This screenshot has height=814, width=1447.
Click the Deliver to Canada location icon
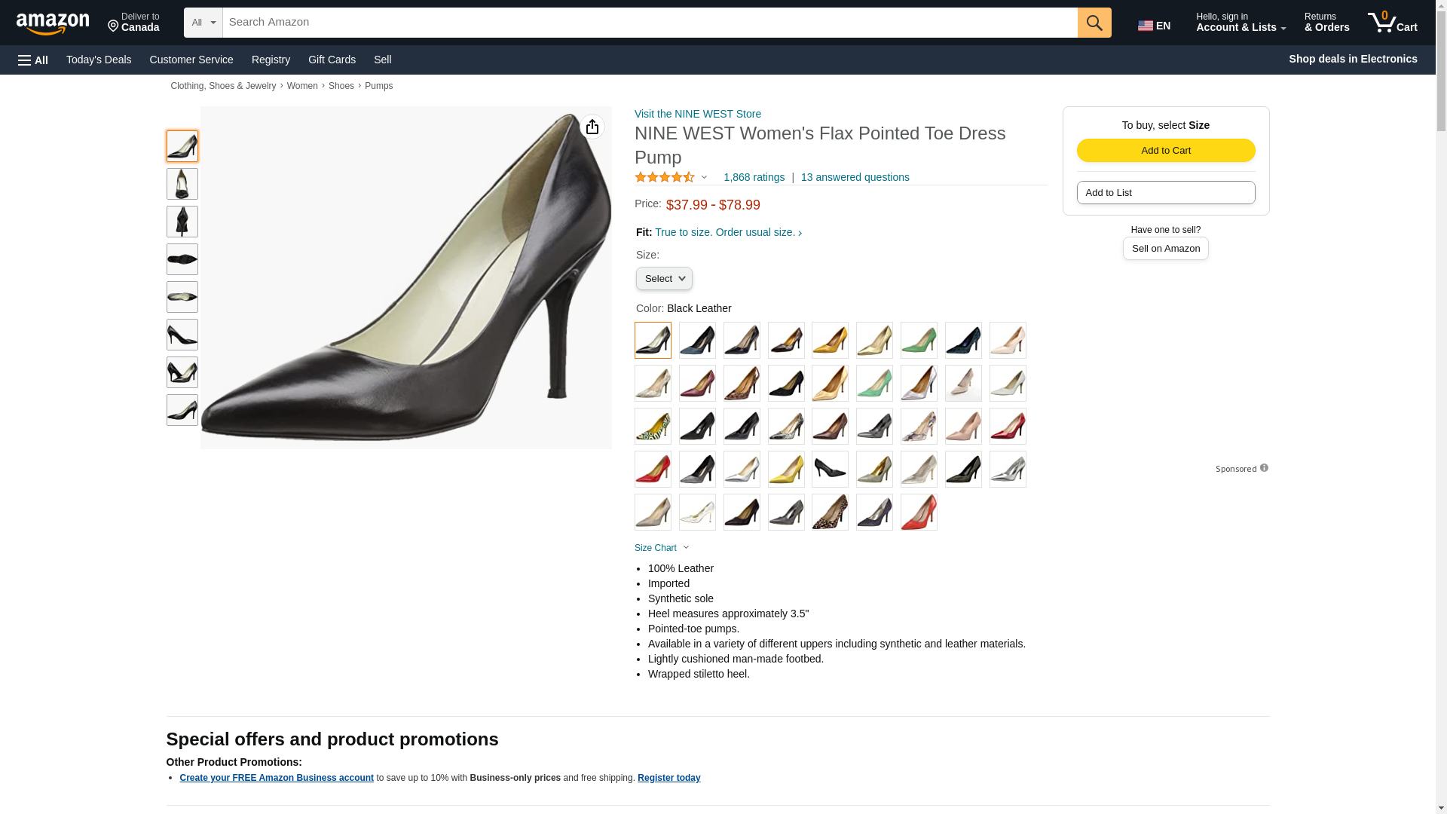point(115,26)
